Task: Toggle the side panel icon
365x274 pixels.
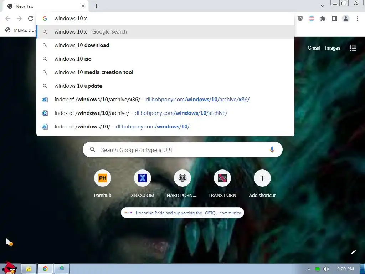Action: (x=334, y=19)
